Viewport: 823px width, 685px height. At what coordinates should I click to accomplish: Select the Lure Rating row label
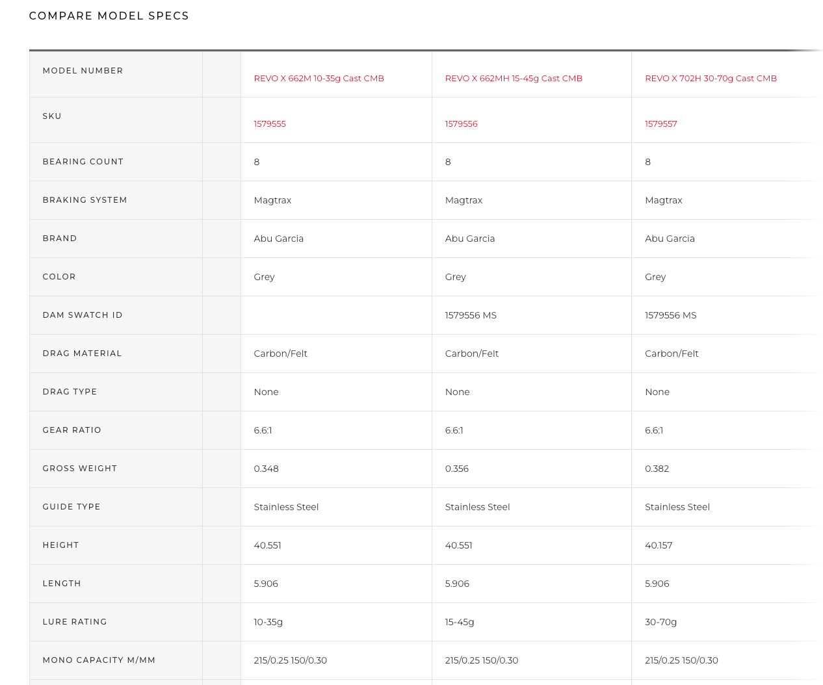[x=75, y=622]
